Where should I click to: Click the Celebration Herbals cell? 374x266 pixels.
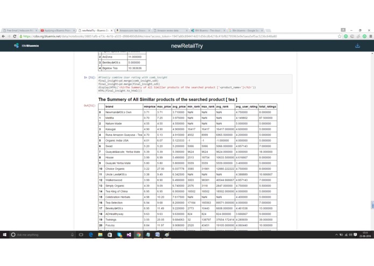click(x=124, y=197)
